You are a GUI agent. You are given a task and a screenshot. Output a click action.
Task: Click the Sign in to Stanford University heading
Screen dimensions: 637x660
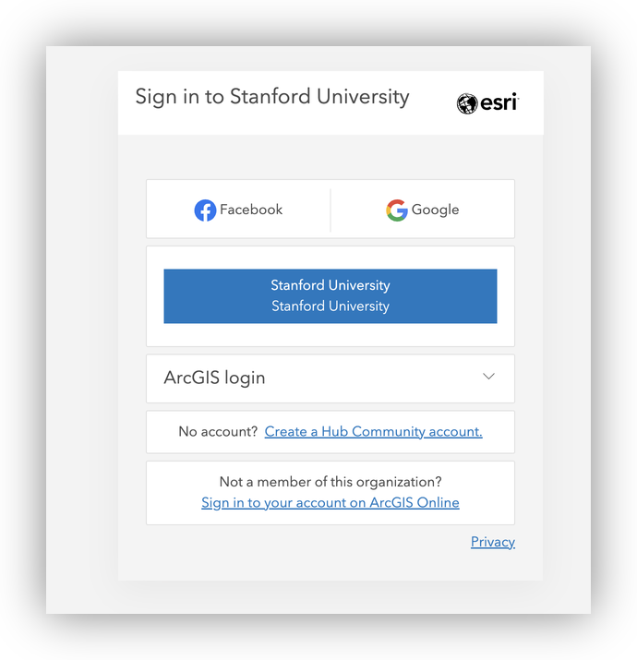click(x=272, y=97)
